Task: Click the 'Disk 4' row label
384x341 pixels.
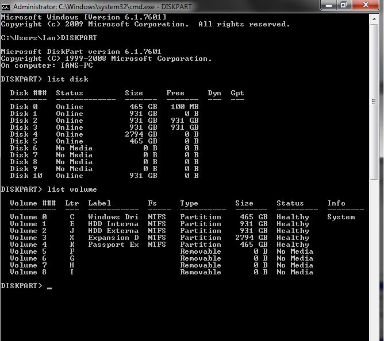Action: (x=24, y=134)
